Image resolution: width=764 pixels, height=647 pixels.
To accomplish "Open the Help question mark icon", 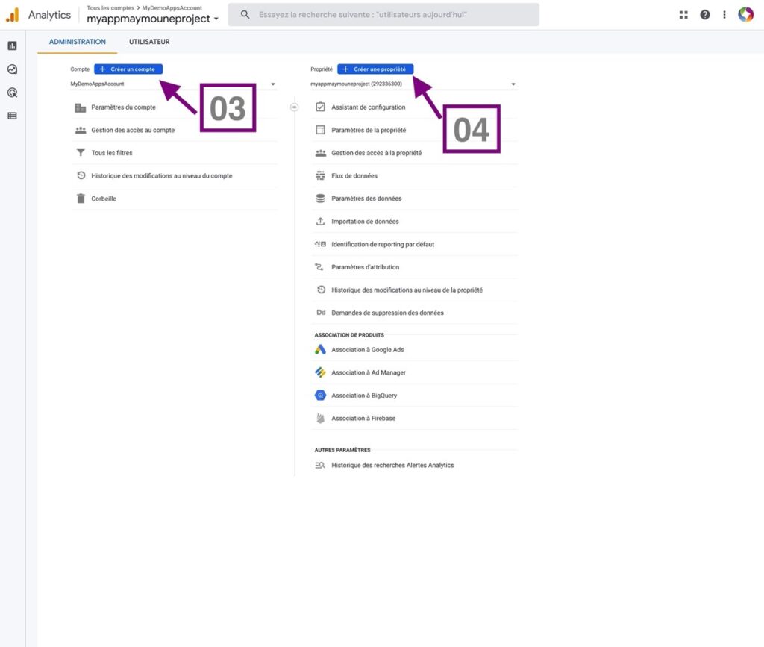I will [704, 15].
